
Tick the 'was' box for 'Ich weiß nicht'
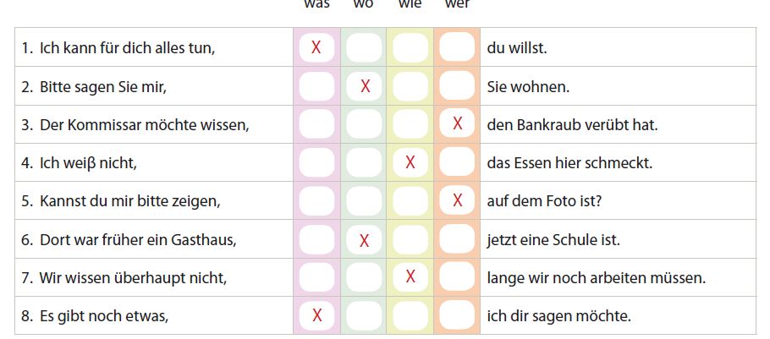click(316, 162)
